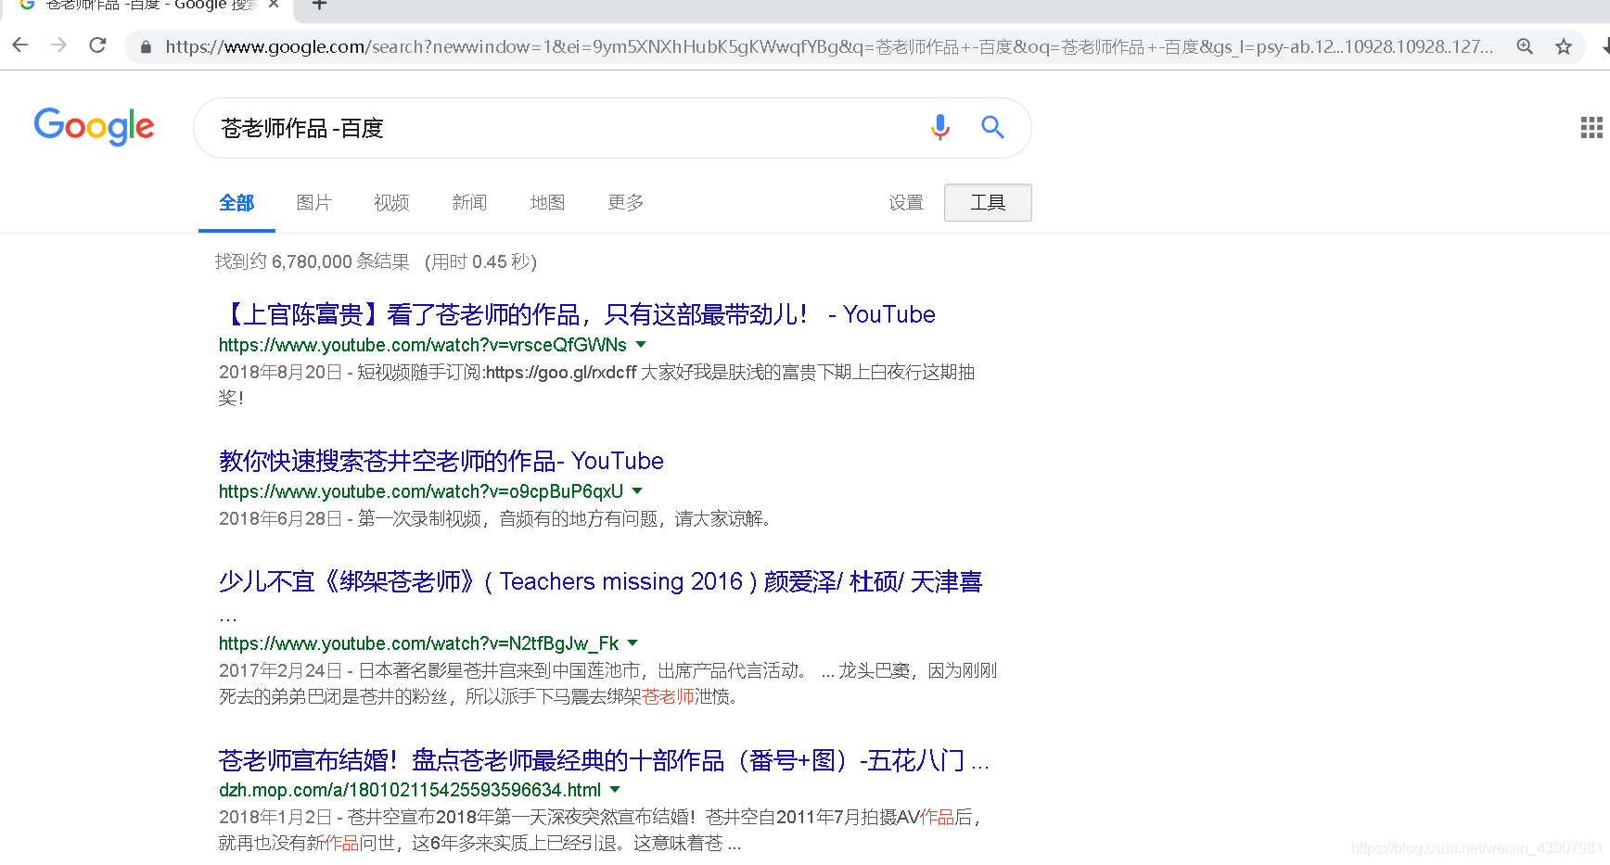Open the zoom magnifier icon in address bar
This screenshot has height=865, width=1610.
point(1525,46)
